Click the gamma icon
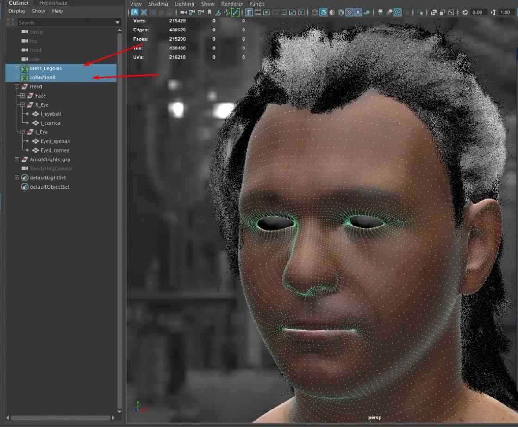 (x=493, y=12)
